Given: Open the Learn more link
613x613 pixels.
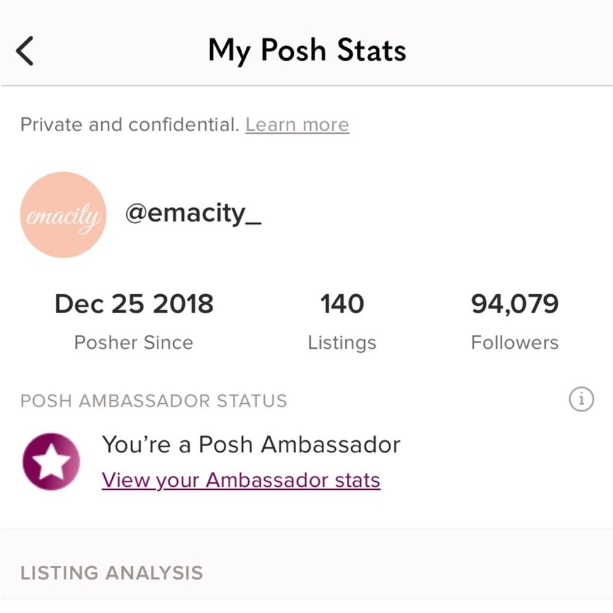Looking at the screenshot, I should [x=297, y=125].
